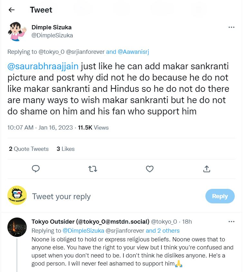Click the Retweet icon under the tweet
Screen dimensions: 246x272
click(93, 169)
